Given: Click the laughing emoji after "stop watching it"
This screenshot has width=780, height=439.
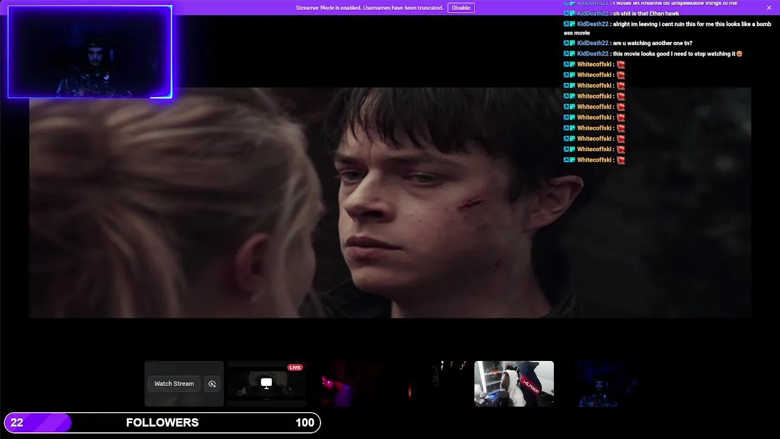Looking at the screenshot, I should pos(739,54).
